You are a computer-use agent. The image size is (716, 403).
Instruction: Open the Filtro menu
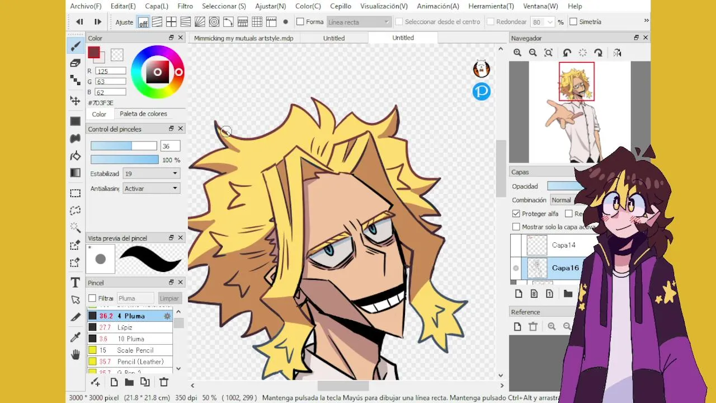(185, 6)
